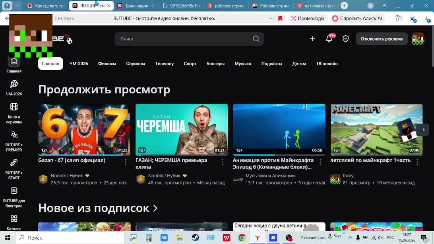Open RUTUBE x START sidebar icon
This screenshot has width=434, height=244.
14,163
